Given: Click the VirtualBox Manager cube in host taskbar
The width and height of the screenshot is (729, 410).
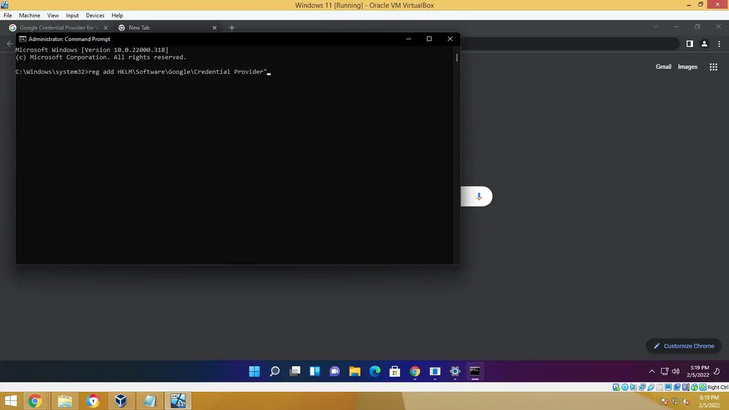Looking at the screenshot, I should coord(121,401).
